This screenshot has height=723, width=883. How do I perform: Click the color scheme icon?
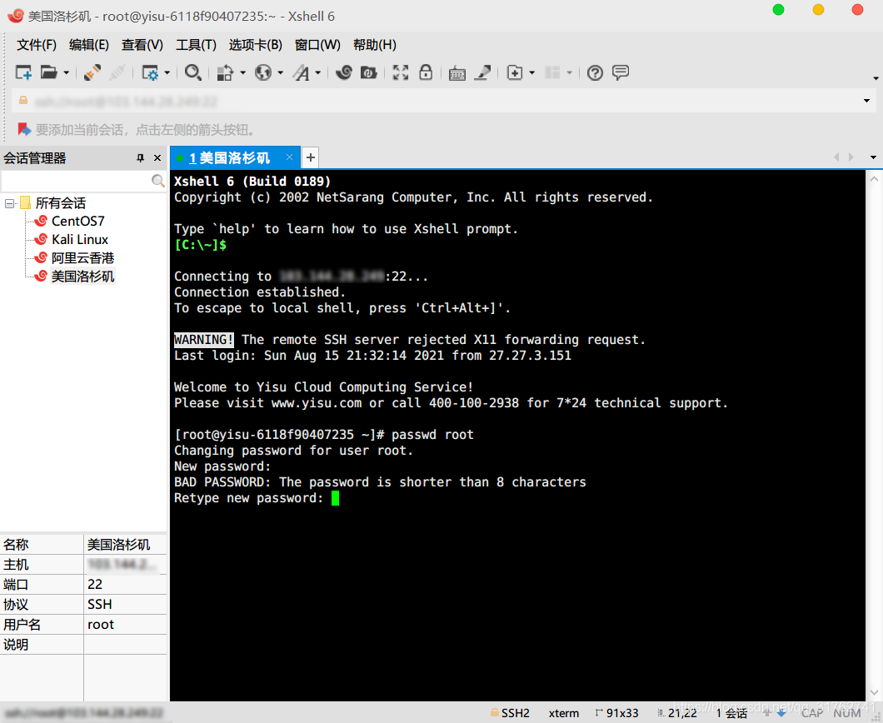225,72
